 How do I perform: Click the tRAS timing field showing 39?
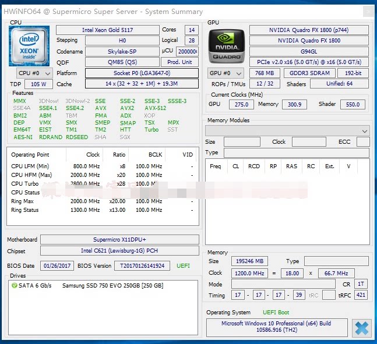(299, 295)
